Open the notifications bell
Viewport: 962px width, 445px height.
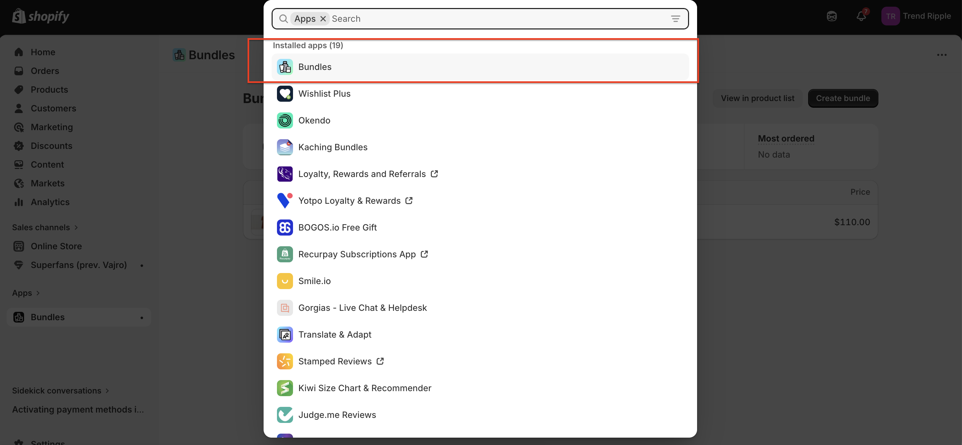pyautogui.click(x=861, y=16)
